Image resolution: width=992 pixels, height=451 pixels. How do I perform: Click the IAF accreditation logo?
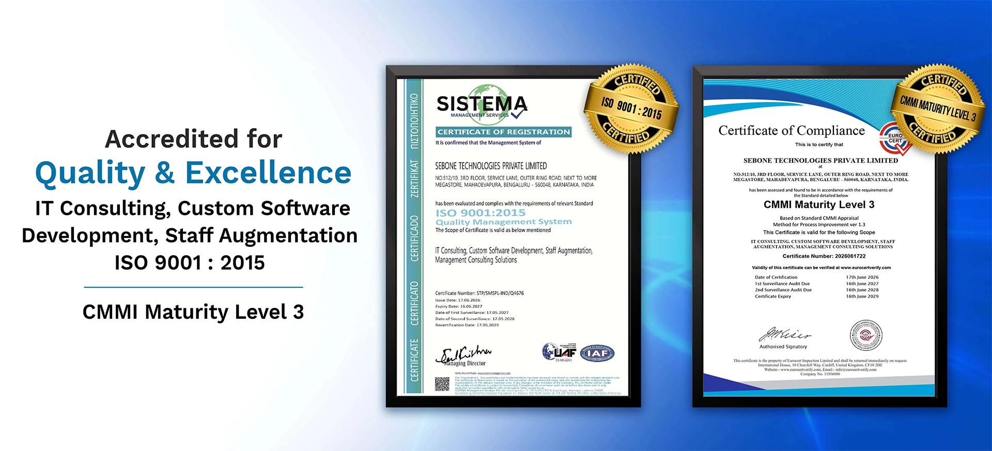pyautogui.click(x=597, y=353)
